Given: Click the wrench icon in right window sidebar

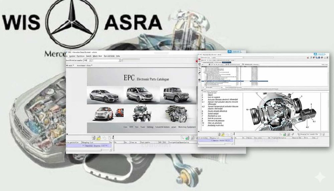Looking at the screenshot, I should pyautogui.click(x=199, y=69).
